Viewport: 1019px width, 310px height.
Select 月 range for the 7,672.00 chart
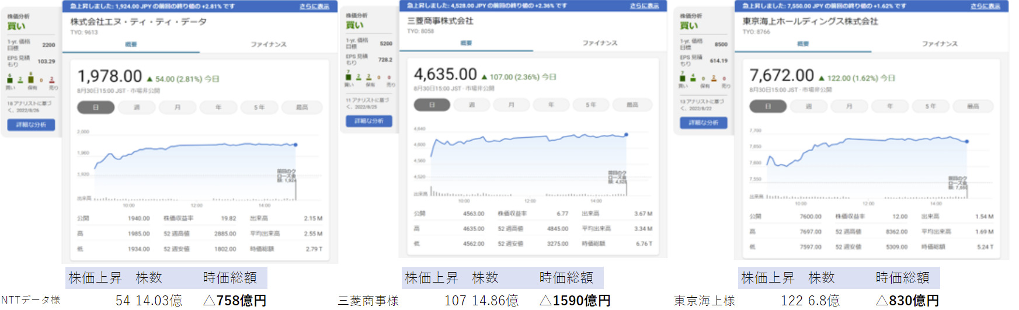(850, 106)
